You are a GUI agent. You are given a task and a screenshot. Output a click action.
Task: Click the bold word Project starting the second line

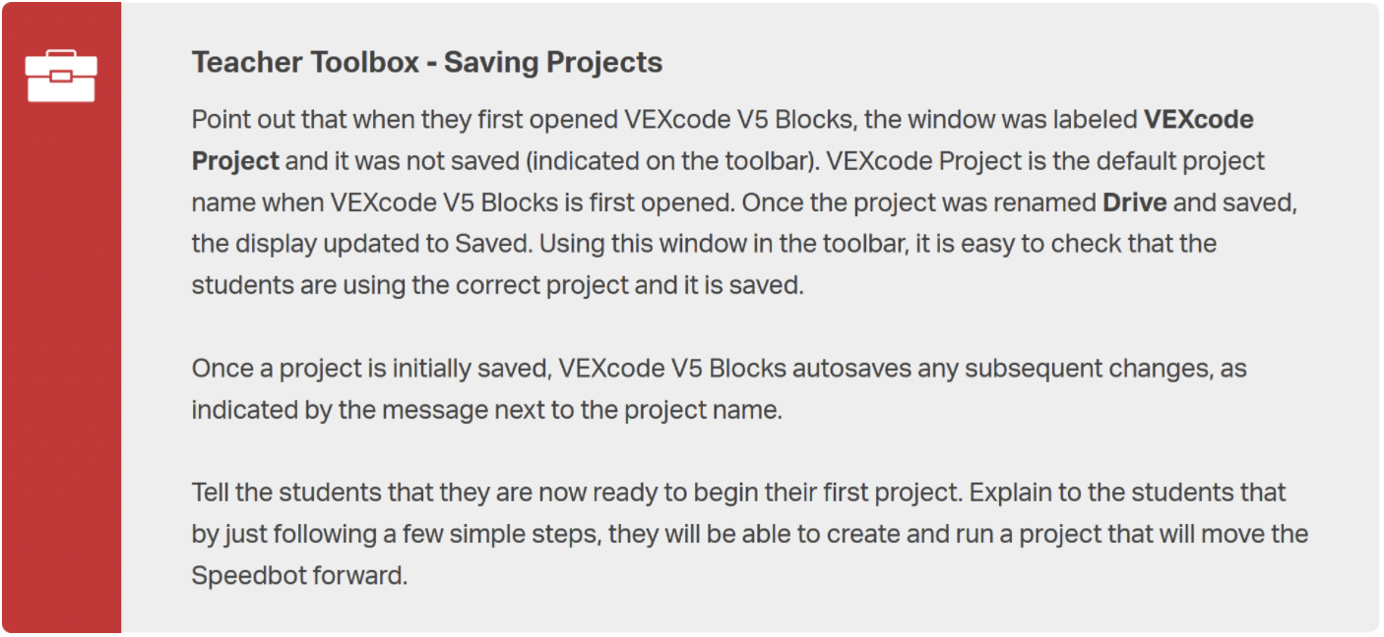[235, 161]
